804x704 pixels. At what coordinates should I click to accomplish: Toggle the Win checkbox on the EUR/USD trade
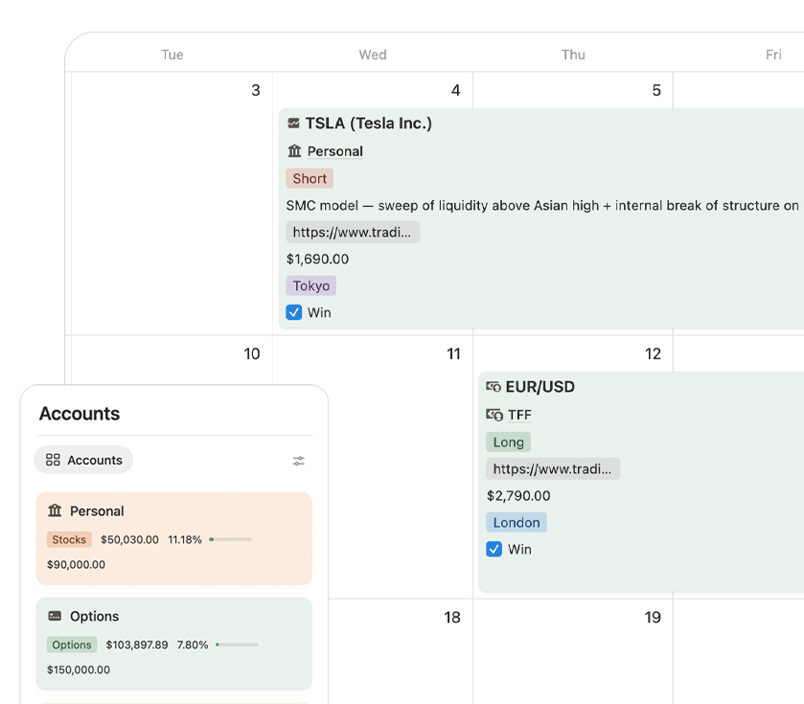click(x=494, y=549)
